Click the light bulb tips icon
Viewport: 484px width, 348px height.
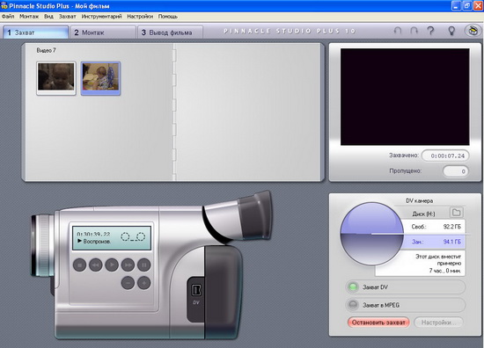point(451,31)
